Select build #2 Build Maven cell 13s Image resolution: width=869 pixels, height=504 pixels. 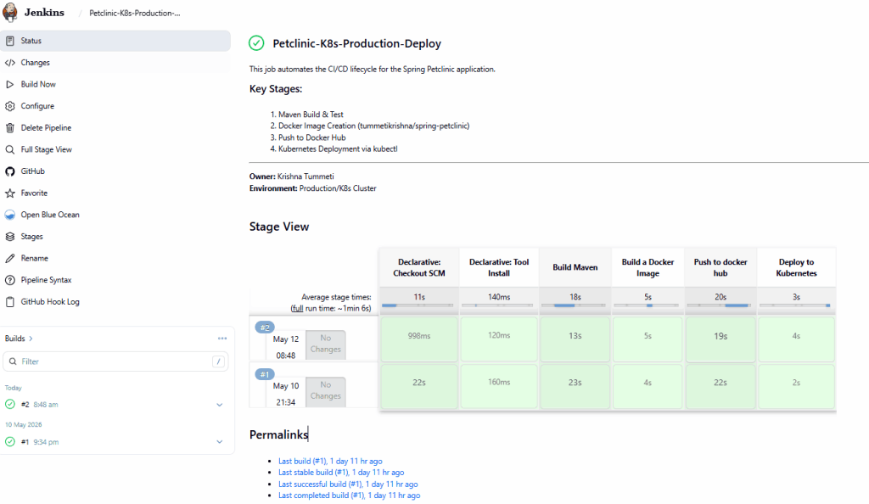pyautogui.click(x=575, y=339)
